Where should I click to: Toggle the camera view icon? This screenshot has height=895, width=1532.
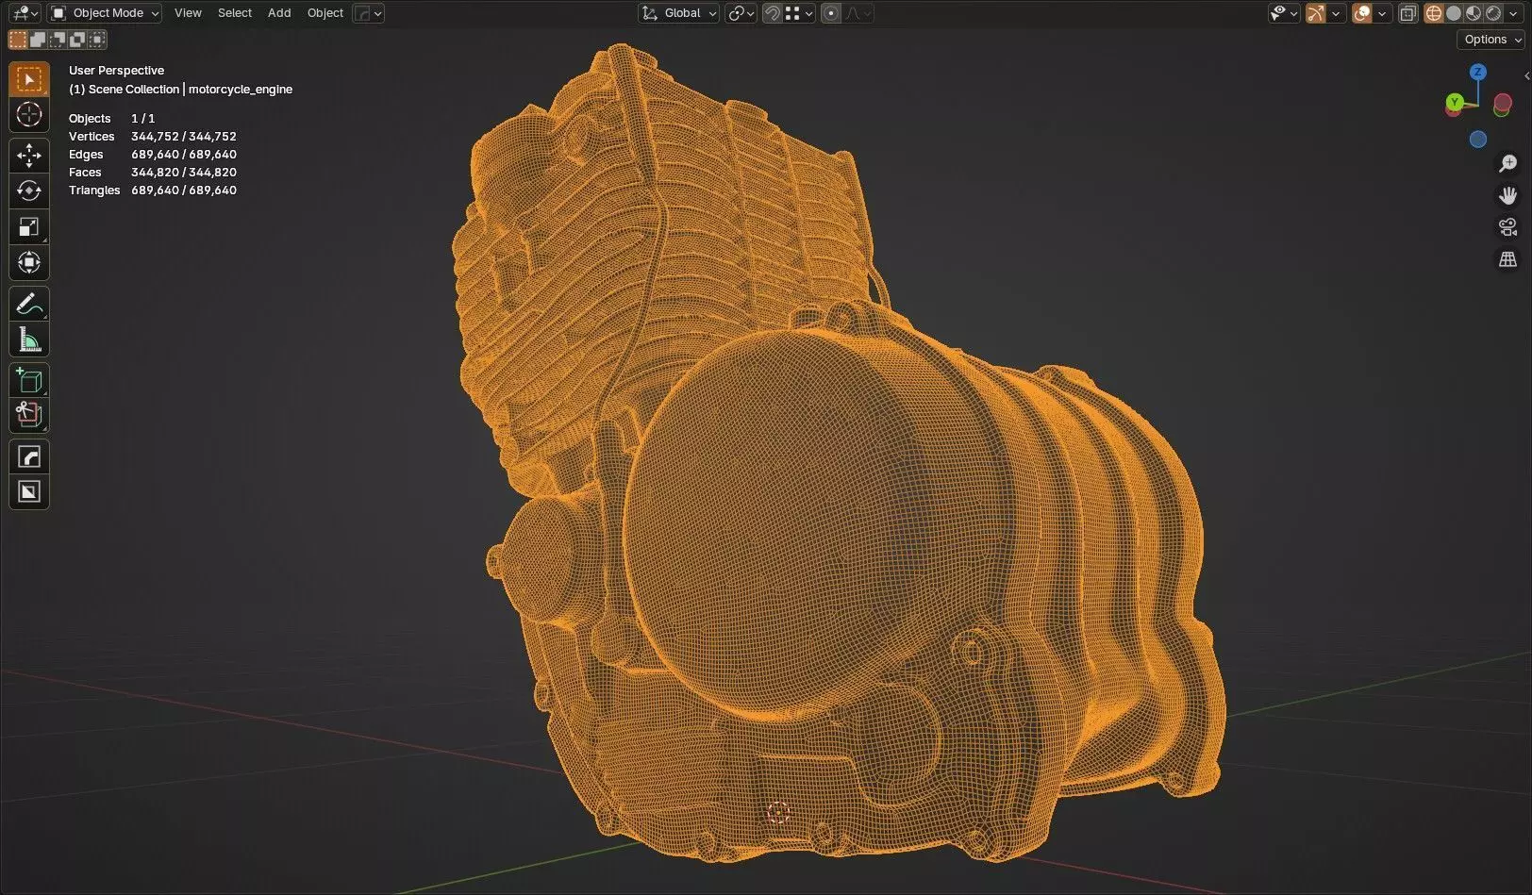coord(1507,227)
